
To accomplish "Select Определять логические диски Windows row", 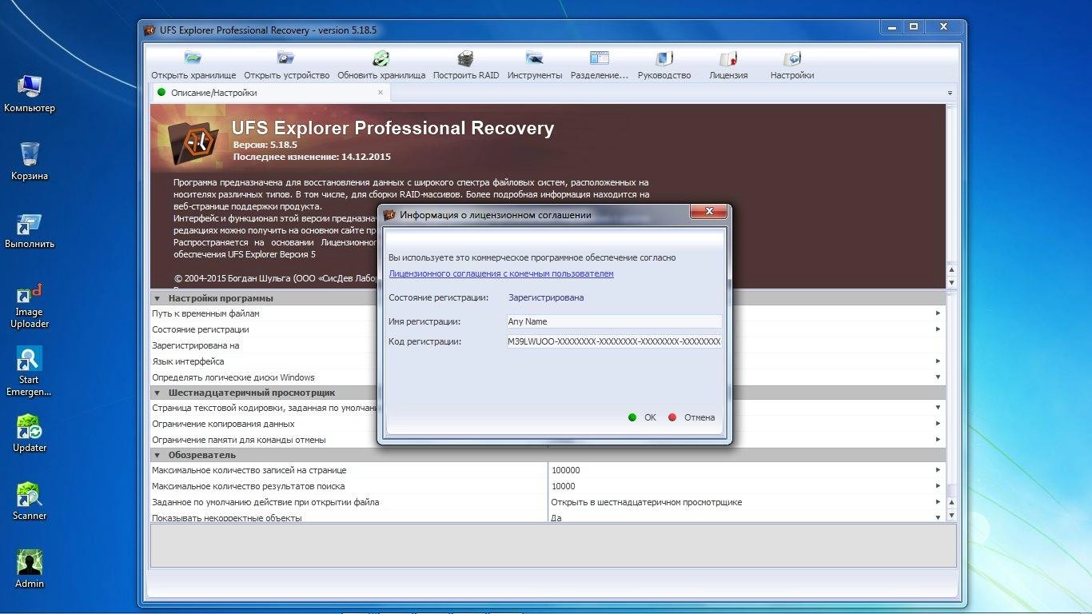I will (547, 377).
